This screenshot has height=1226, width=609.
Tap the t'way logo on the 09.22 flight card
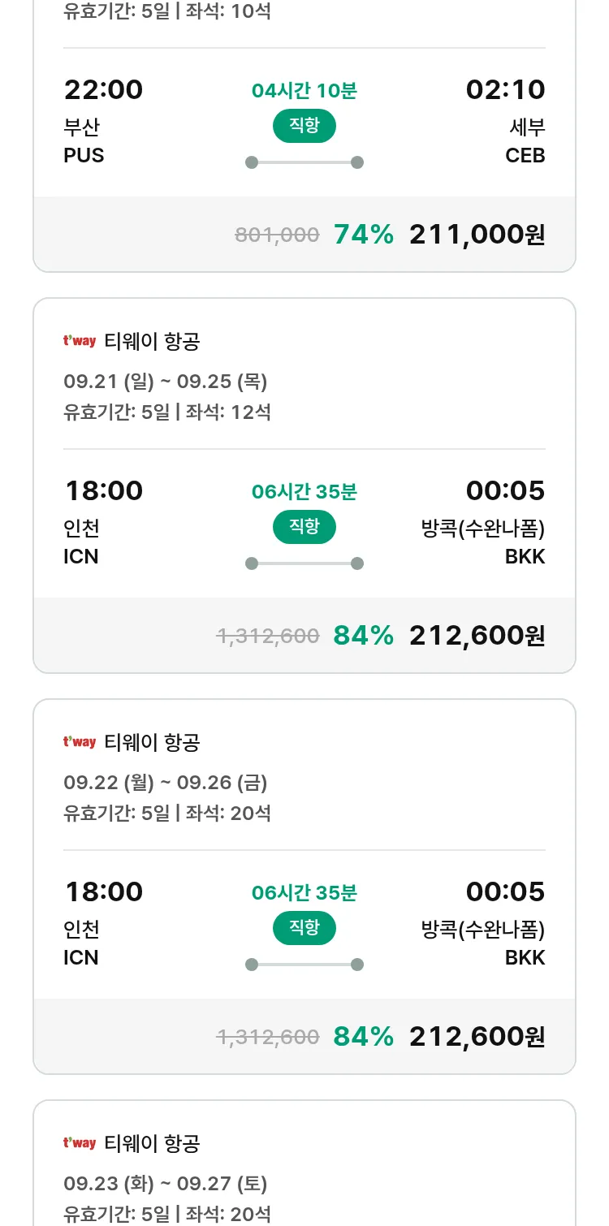pos(80,742)
